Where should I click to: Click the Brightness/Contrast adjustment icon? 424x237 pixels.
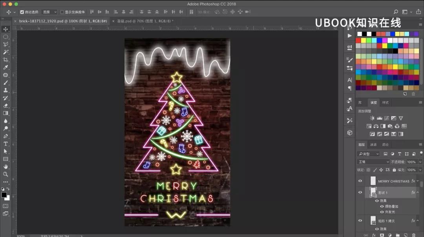pos(372,118)
